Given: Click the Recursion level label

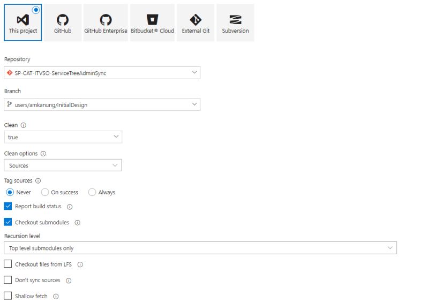Looking at the screenshot, I should coord(22,236).
